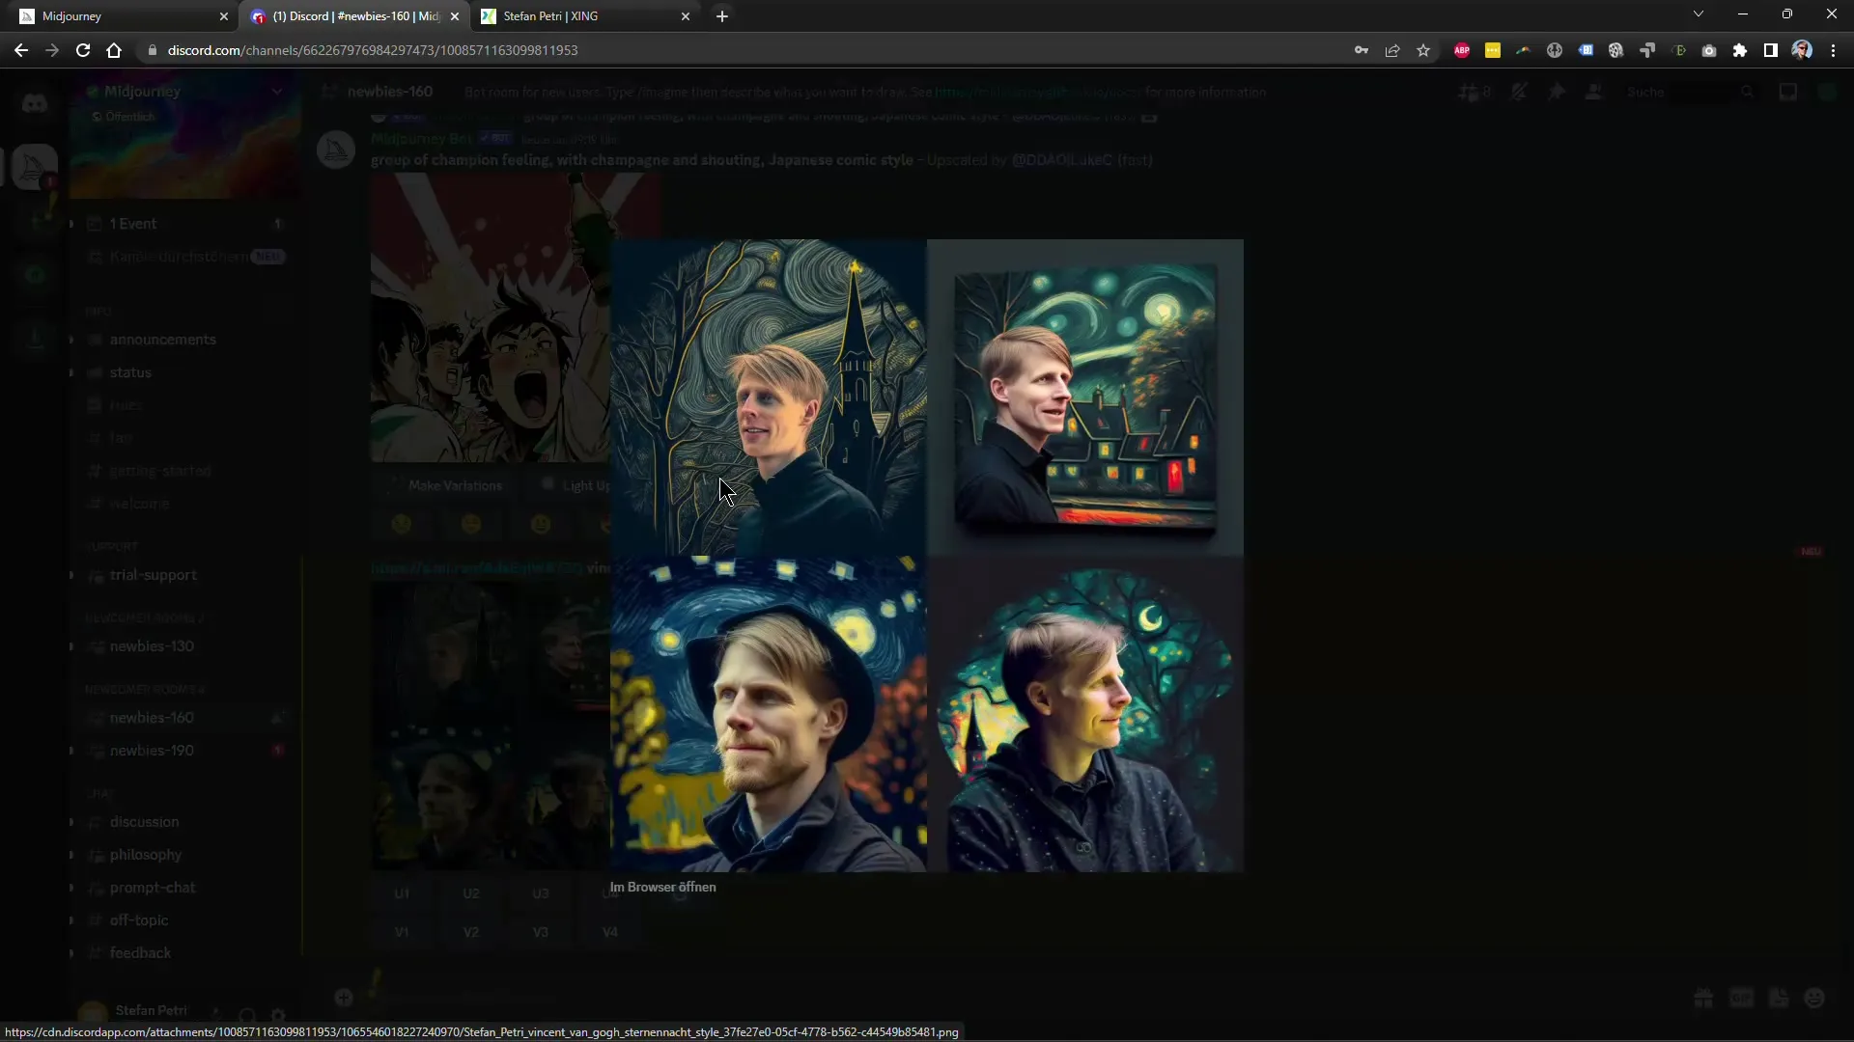This screenshot has width=1854, height=1042.
Task: Open a new browser tab
Action: (x=722, y=16)
